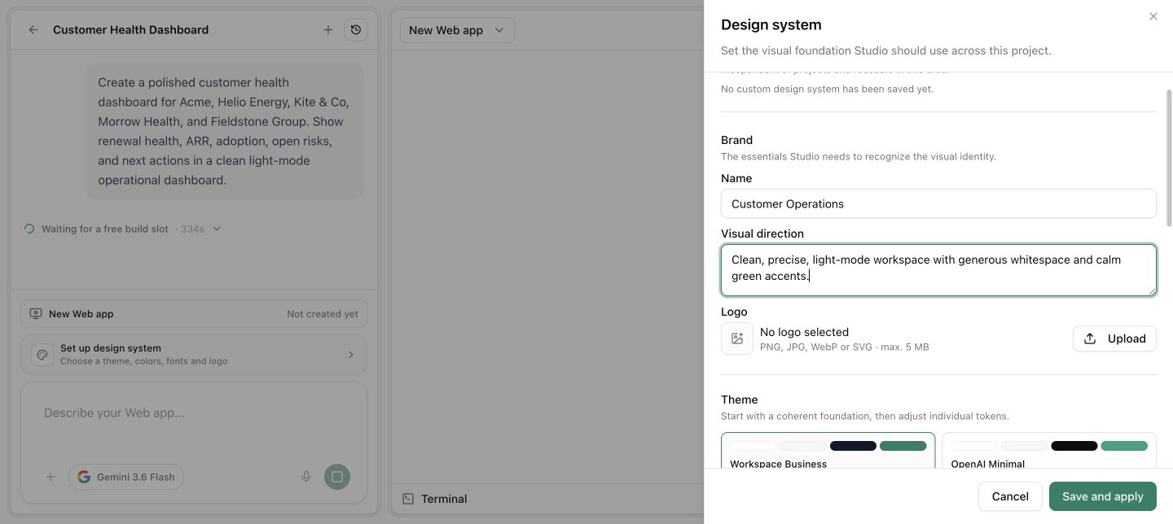Open the Gemini 3.6 Flash model picker
The image size is (1173, 524).
(126, 477)
